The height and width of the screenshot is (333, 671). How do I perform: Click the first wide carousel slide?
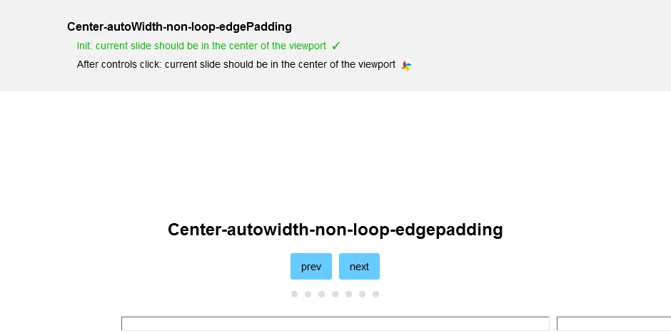pos(335,324)
